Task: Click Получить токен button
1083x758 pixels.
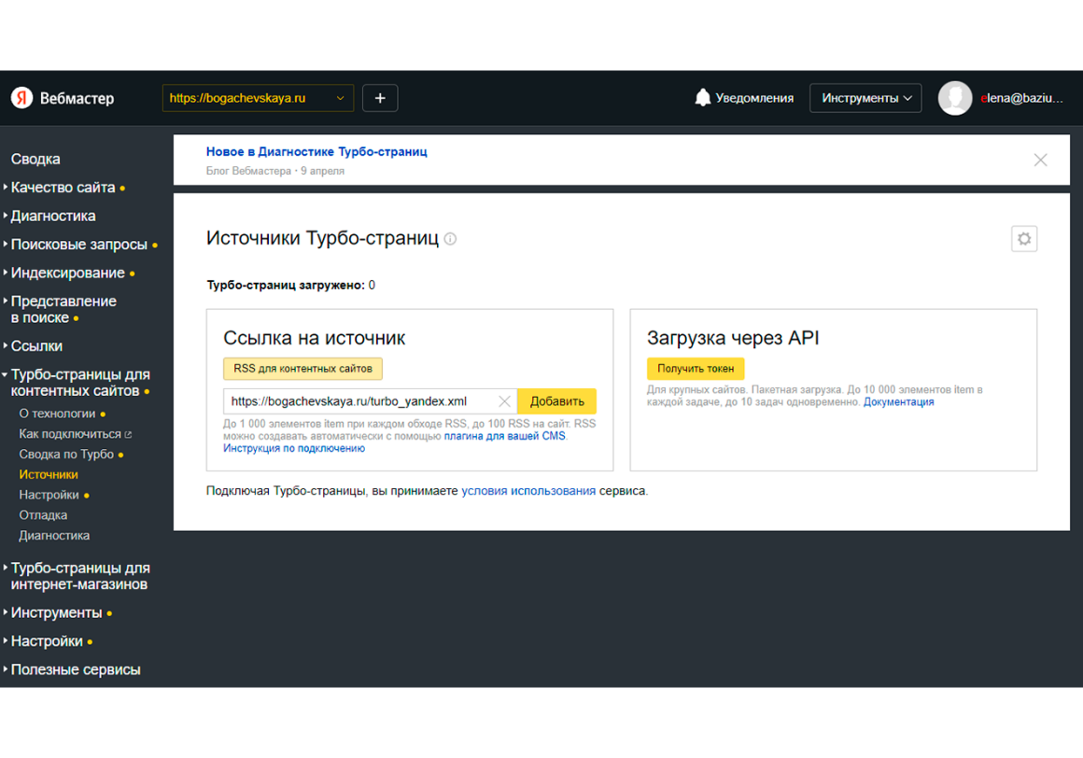Action: pos(696,369)
